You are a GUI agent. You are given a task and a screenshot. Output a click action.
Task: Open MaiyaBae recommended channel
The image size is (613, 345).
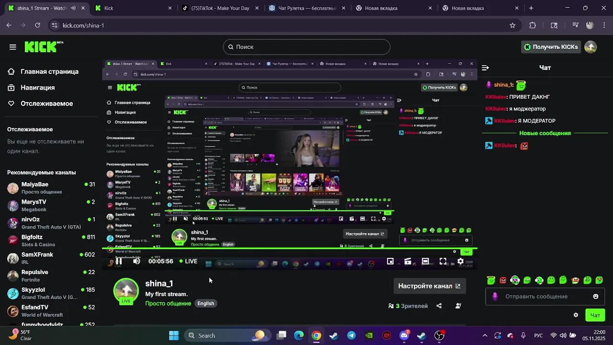pyautogui.click(x=51, y=188)
